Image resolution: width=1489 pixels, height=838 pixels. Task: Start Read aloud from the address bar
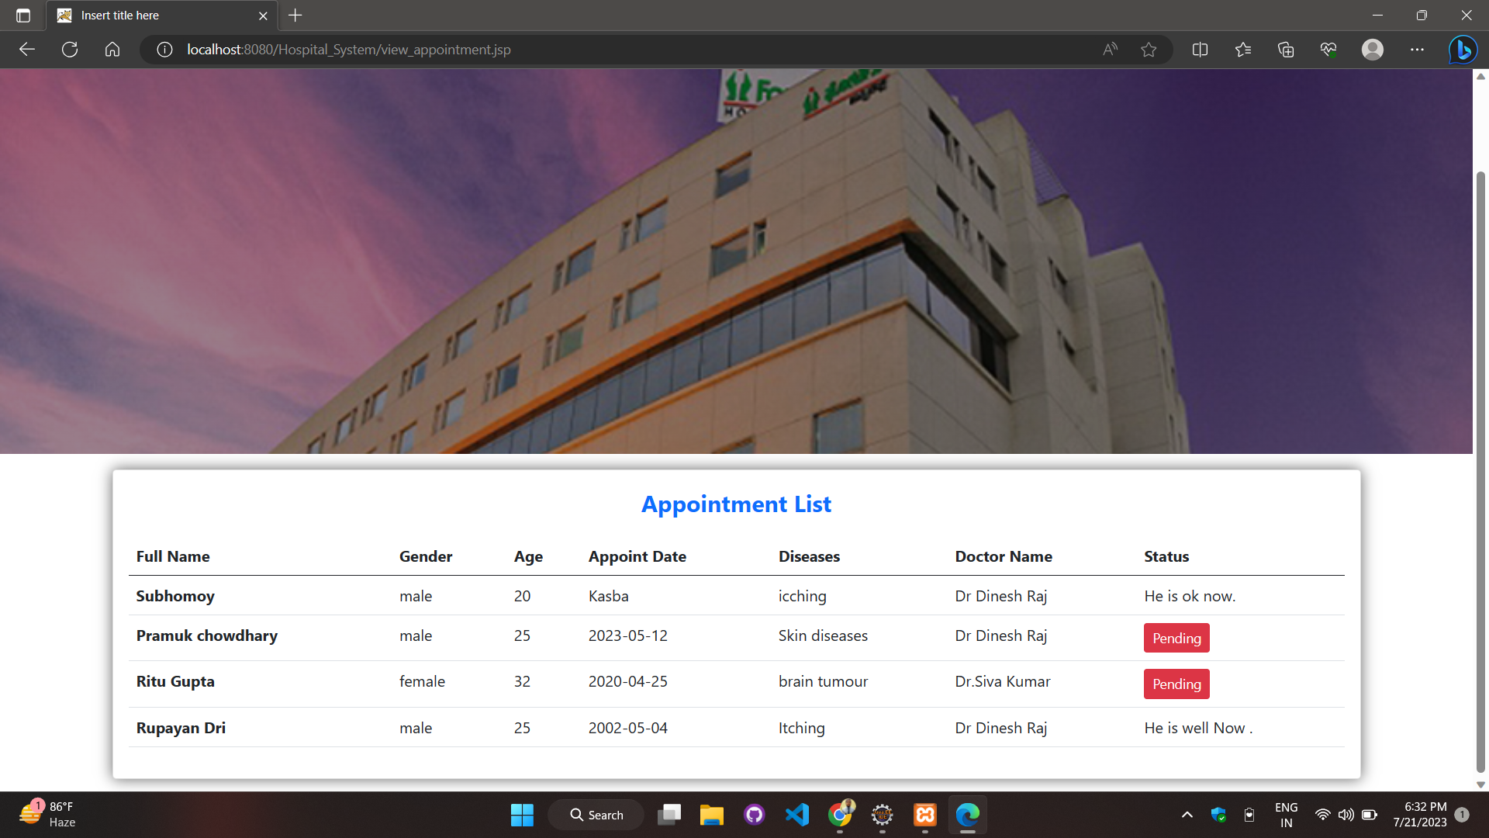(1109, 49)
